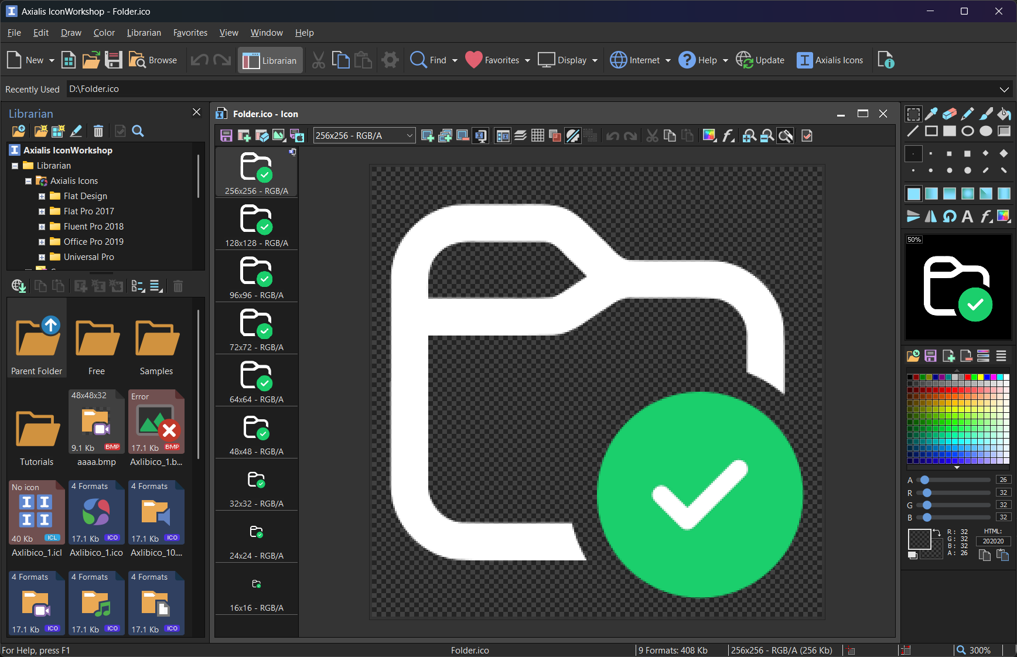1017x657 pixels.
Task: Select the Eraser tool
Action: pyautogui.click(x=949, y=115)
